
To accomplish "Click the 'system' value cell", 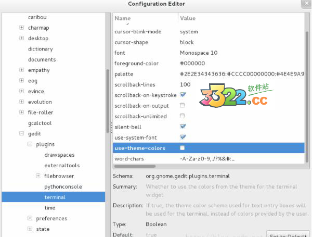I will coord(189,32).
